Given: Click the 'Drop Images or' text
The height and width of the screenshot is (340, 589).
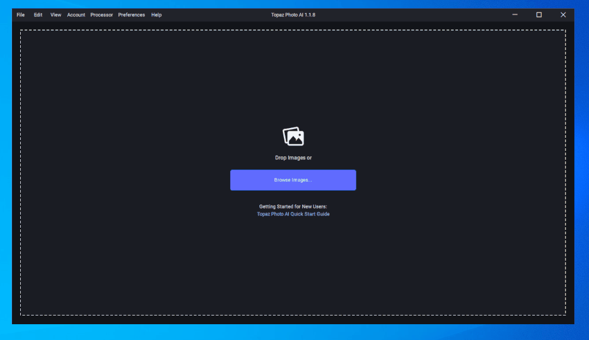Looking at the screenshot, I should coord(293,158).
